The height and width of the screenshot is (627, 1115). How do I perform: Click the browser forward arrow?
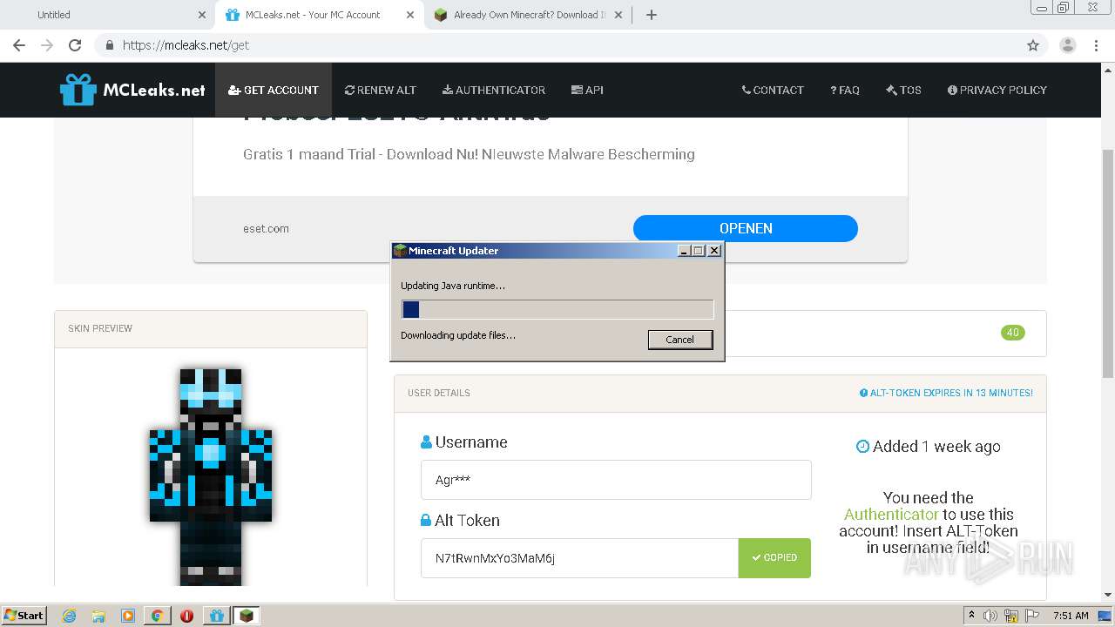[x=47, y=45]
